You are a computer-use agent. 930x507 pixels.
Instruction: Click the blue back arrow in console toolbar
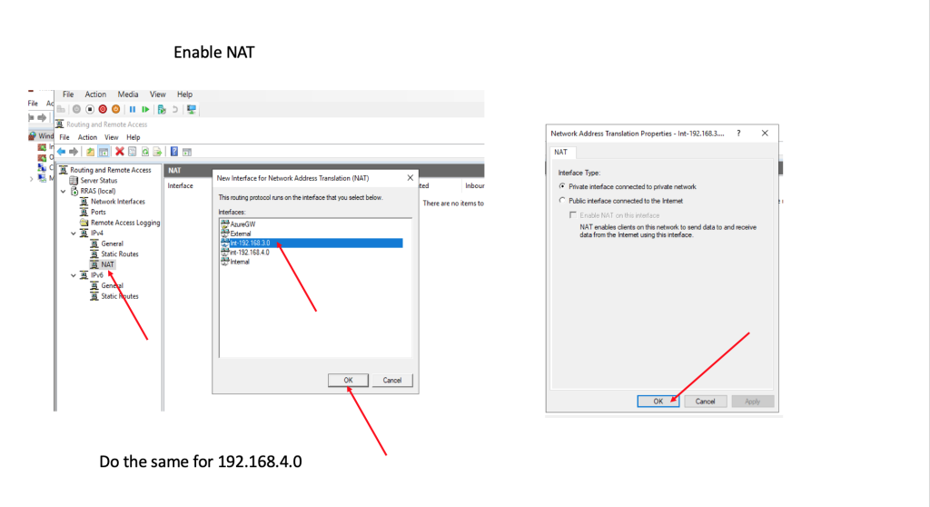coord(62,151)
